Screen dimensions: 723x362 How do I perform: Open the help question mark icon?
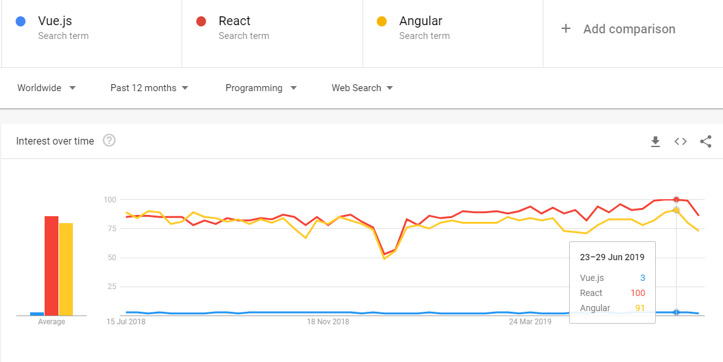coord(109,140)
